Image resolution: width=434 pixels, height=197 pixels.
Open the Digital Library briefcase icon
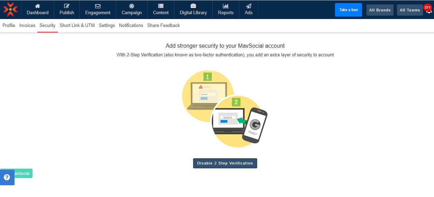click(x=193, y=6)
